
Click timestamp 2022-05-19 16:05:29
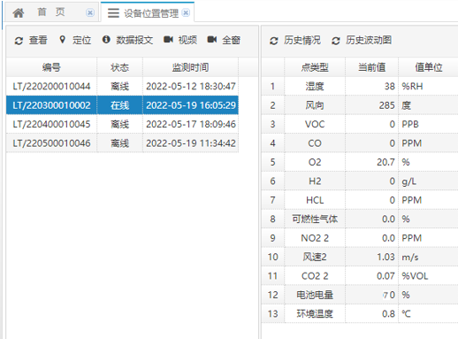(x=191, y=105)
